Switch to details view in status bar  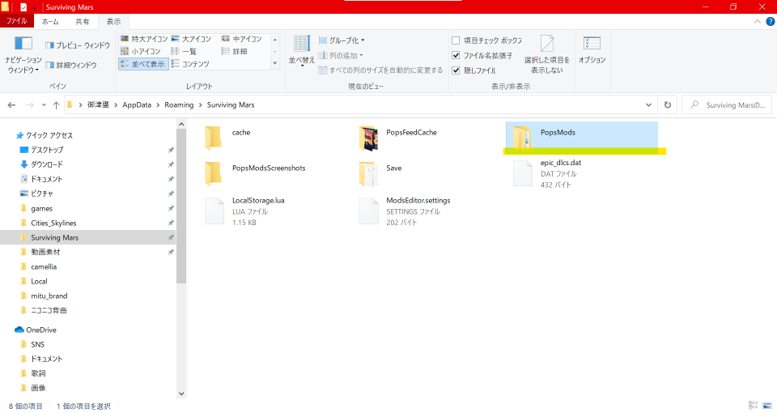pyautogui.click(x=754, y=406)
